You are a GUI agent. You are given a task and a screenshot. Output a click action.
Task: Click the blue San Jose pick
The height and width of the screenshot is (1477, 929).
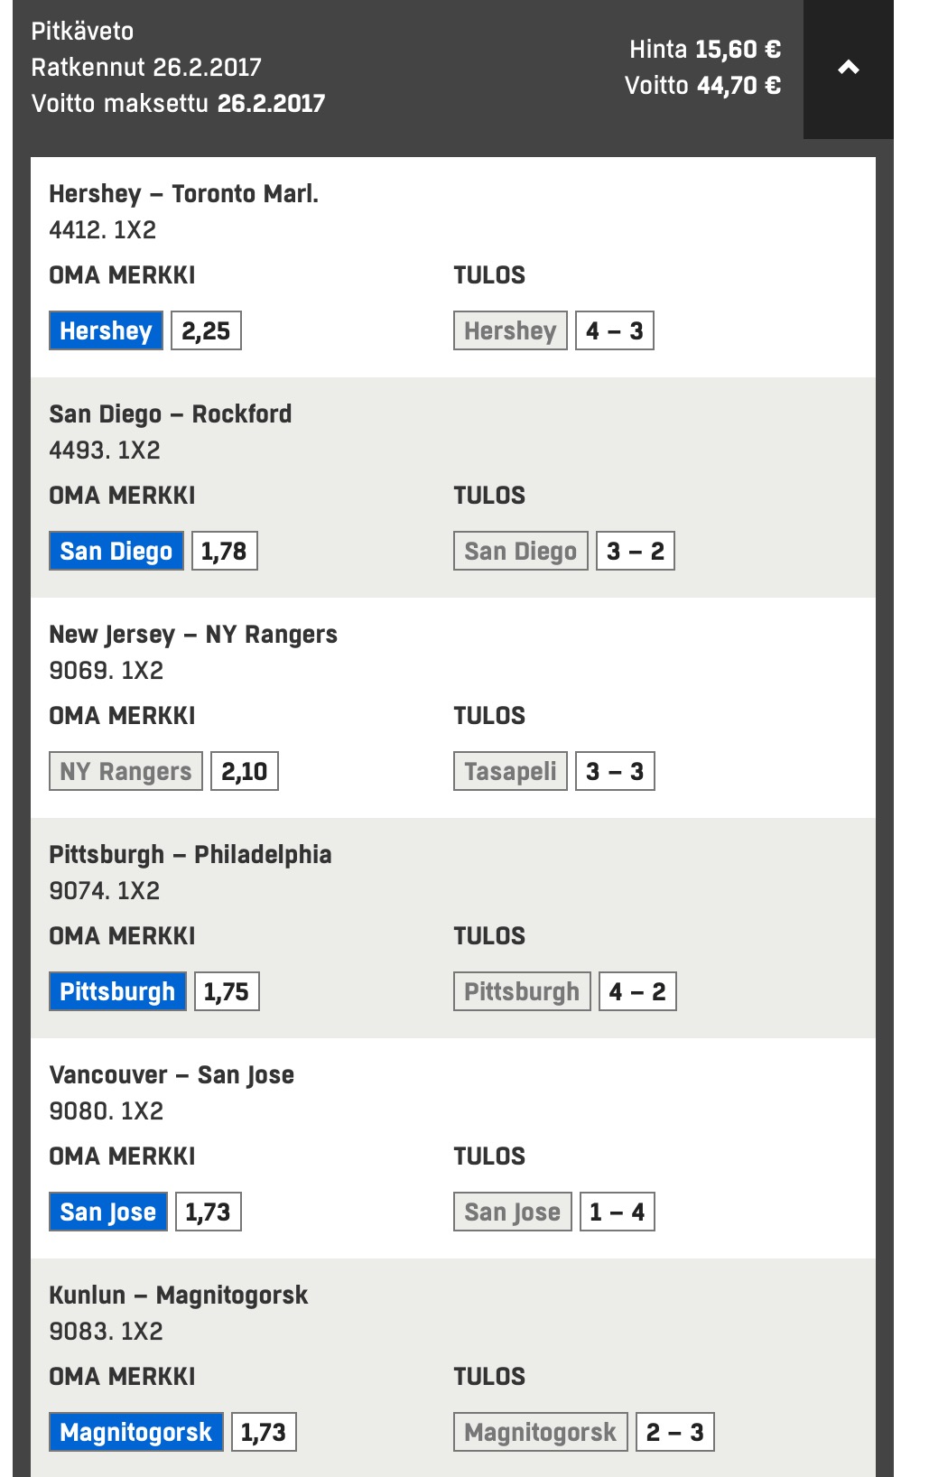pyautogui.click(x=107, y=1212)
